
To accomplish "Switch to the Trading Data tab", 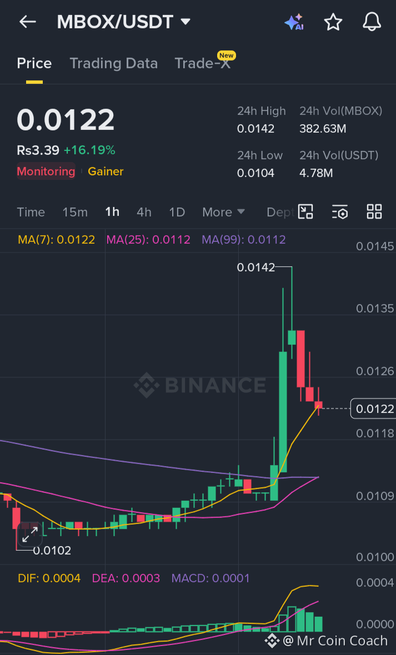I will tap(113, 63).
